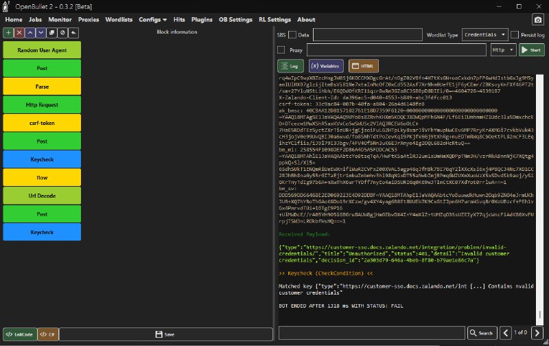This screenshot has height=346, width=549.
Task: Take a screenshot using the camera icon
Action: [538, 20]
